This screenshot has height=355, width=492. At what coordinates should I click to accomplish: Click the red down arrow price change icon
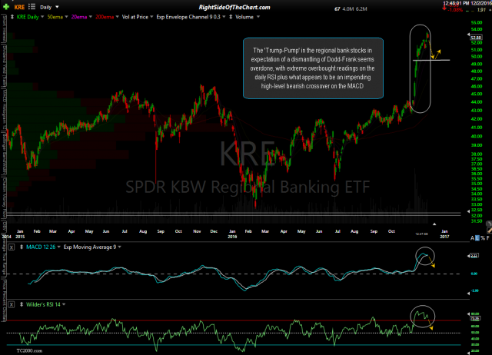click(x=444, y=8)
